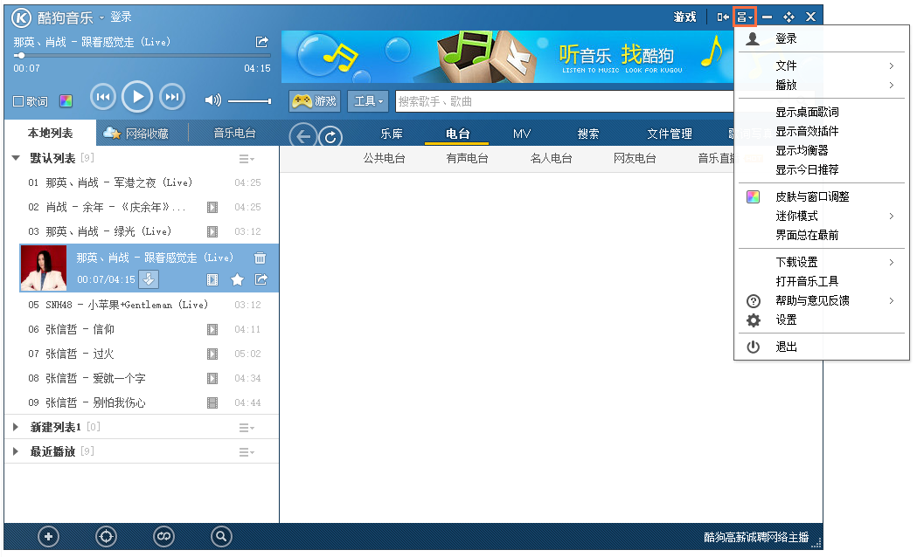This screenshot has width=917, height=557.
Task: Open MV icon of the playing song row
Action: pyautogui.click(x=212, y=280)
